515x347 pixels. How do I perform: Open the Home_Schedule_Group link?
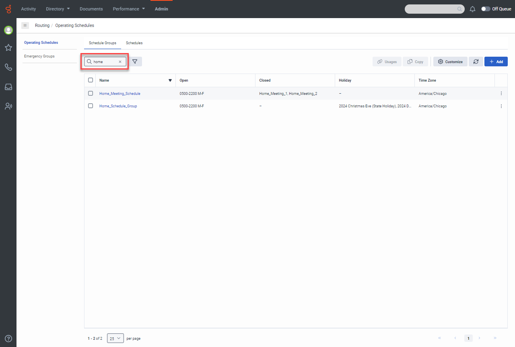coord(118,106)
